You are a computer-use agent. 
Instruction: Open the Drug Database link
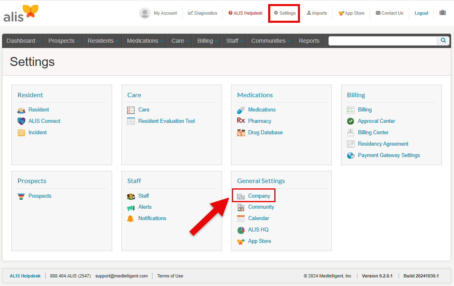[265, 132]
